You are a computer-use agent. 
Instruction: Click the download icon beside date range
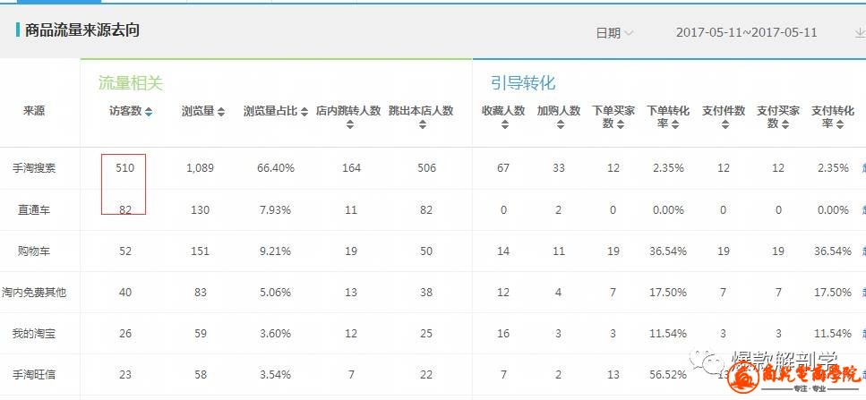(859, 33)
